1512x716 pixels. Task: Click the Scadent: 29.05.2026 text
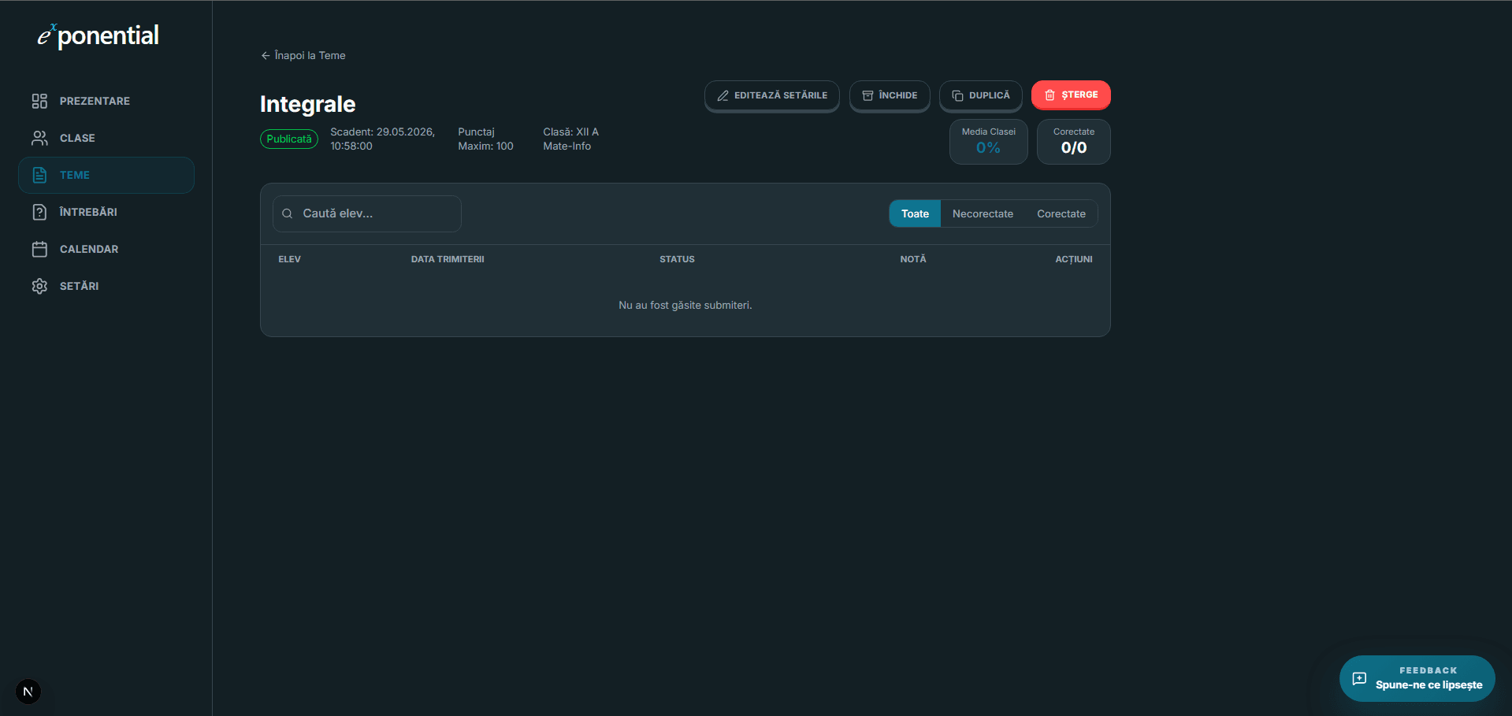coord(382,139)
